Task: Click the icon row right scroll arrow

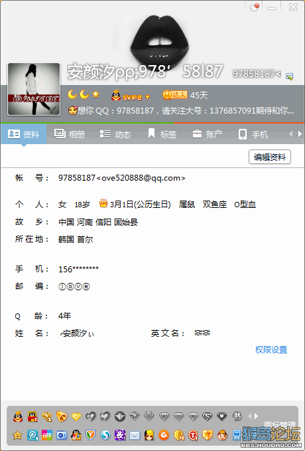Action: pyautogui.click(x=256, y=416)
